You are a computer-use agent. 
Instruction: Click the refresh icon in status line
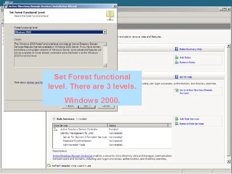(49, 166)
